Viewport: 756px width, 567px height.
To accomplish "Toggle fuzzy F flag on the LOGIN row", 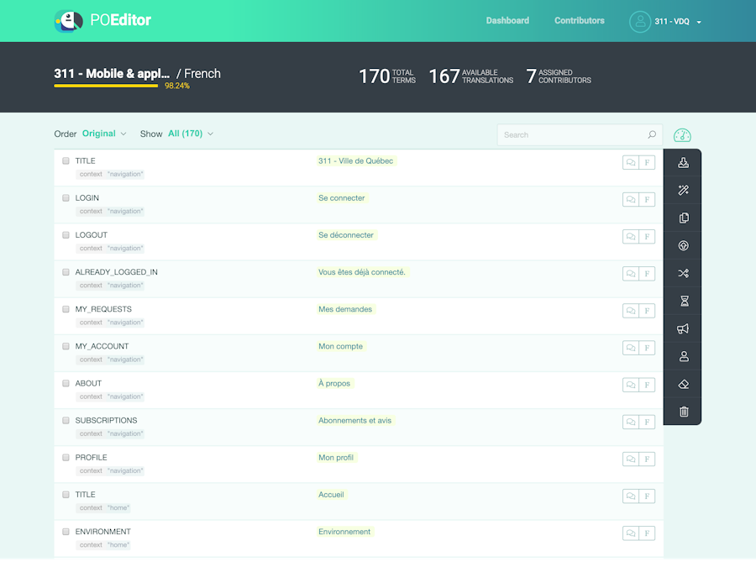I will [x=647, y=200].
